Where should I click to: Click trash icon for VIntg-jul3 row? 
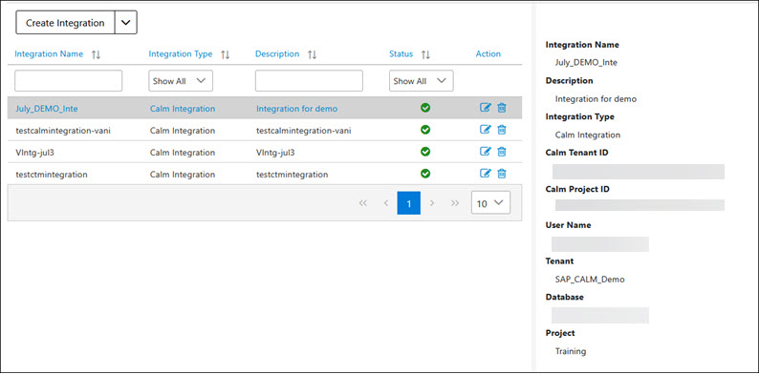[x=502, y=152]
